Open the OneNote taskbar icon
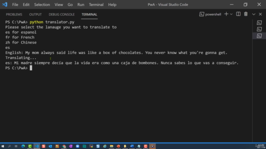The height and width of the screenshot is (149, 266). (x=71, y=146)
